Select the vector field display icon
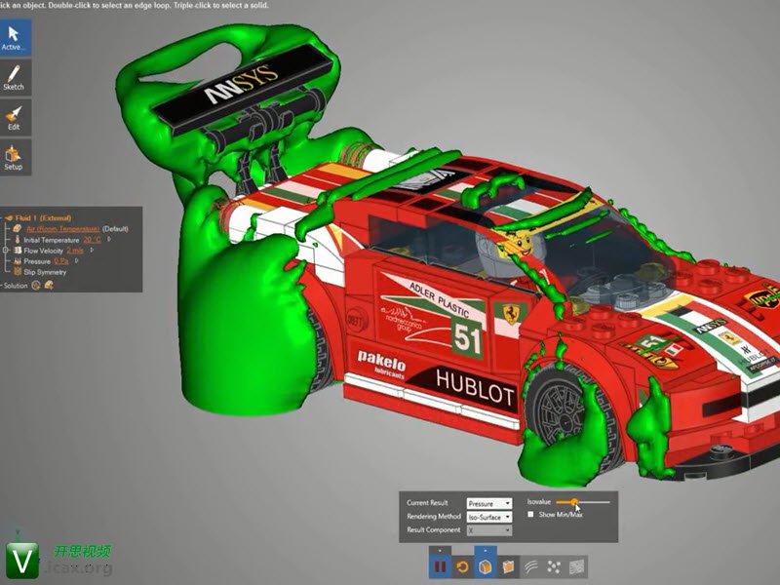Screen dimensions: 780x585 click(576, 566)
